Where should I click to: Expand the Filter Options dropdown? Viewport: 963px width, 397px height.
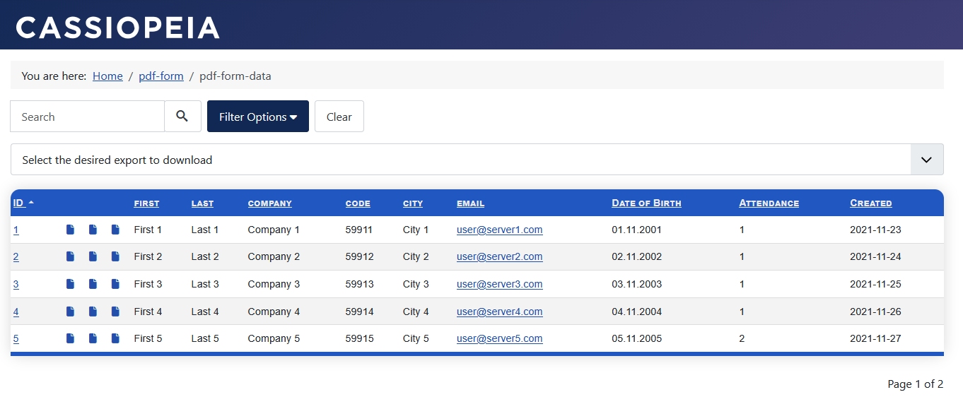pyautogui.click(x=258, y=117)
